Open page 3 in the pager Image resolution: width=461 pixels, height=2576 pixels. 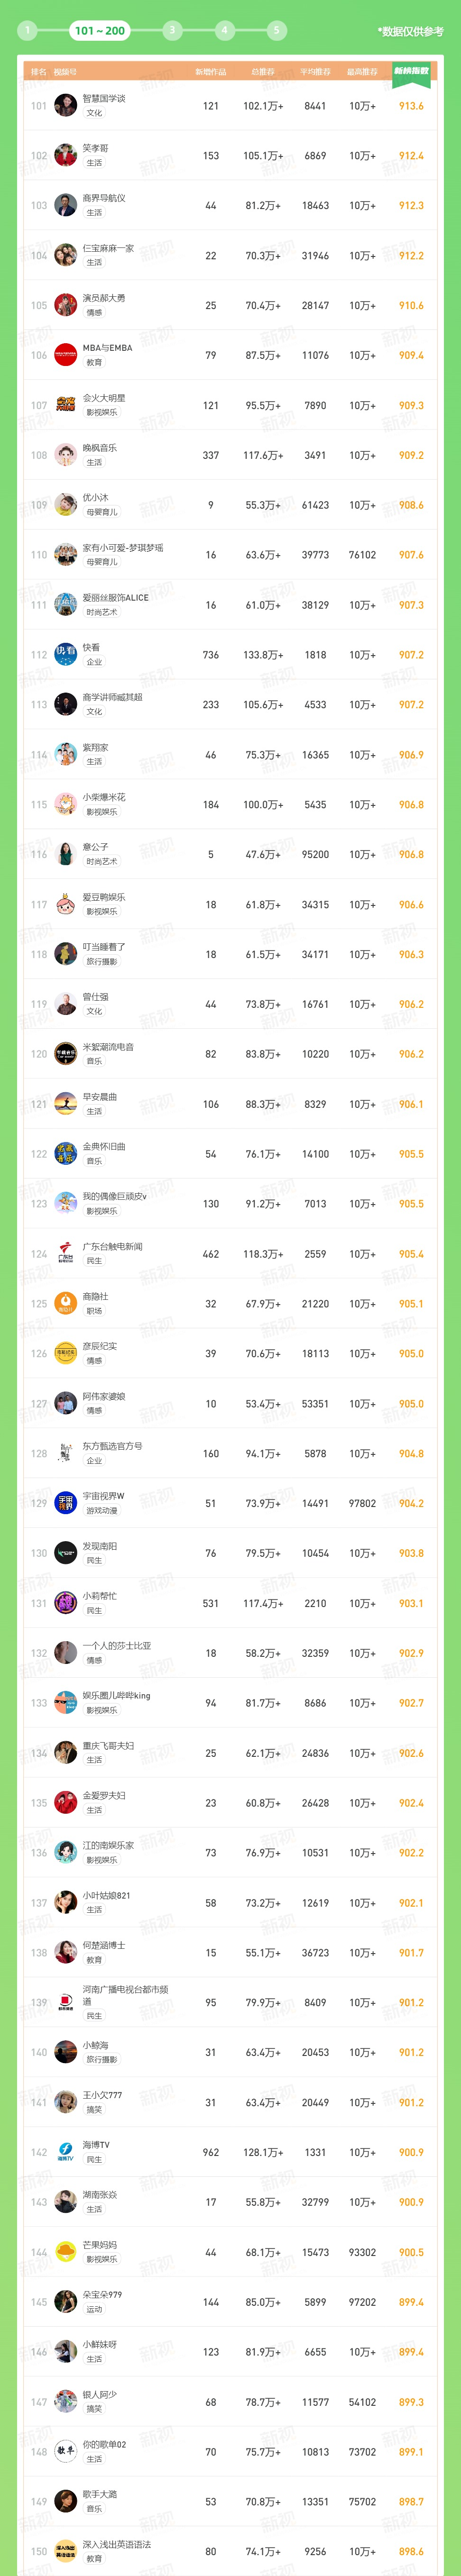click(x=172, y=30)
